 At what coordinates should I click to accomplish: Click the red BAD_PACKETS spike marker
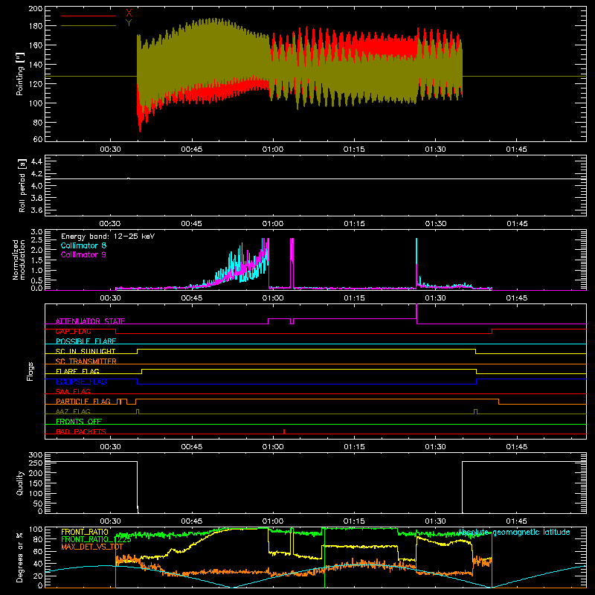click(284, 431)
